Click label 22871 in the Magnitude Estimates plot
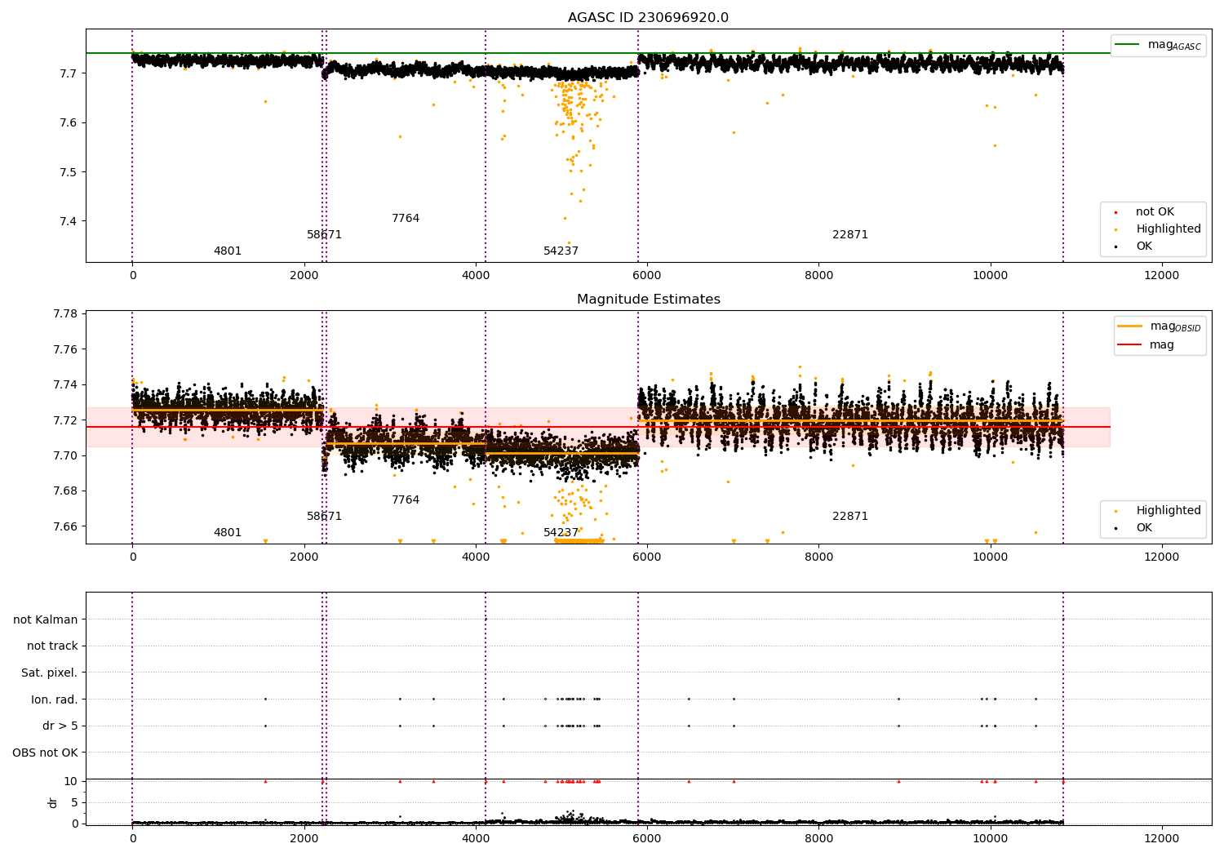 click(850, 517)
